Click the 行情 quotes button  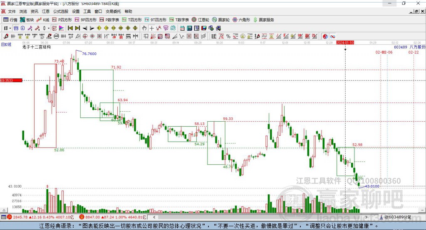pyautogui.click(x=10, y=20)
